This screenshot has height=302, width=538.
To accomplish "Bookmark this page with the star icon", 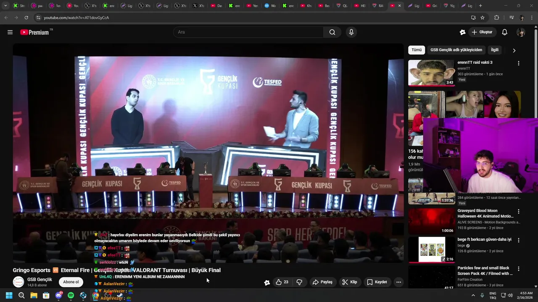I will pos(483,18).
